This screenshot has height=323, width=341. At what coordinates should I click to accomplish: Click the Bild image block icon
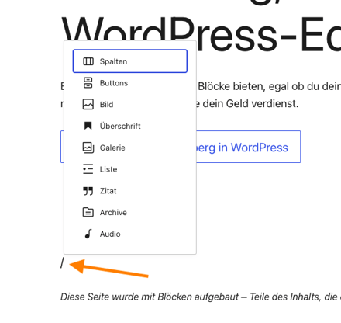[88, 105]
